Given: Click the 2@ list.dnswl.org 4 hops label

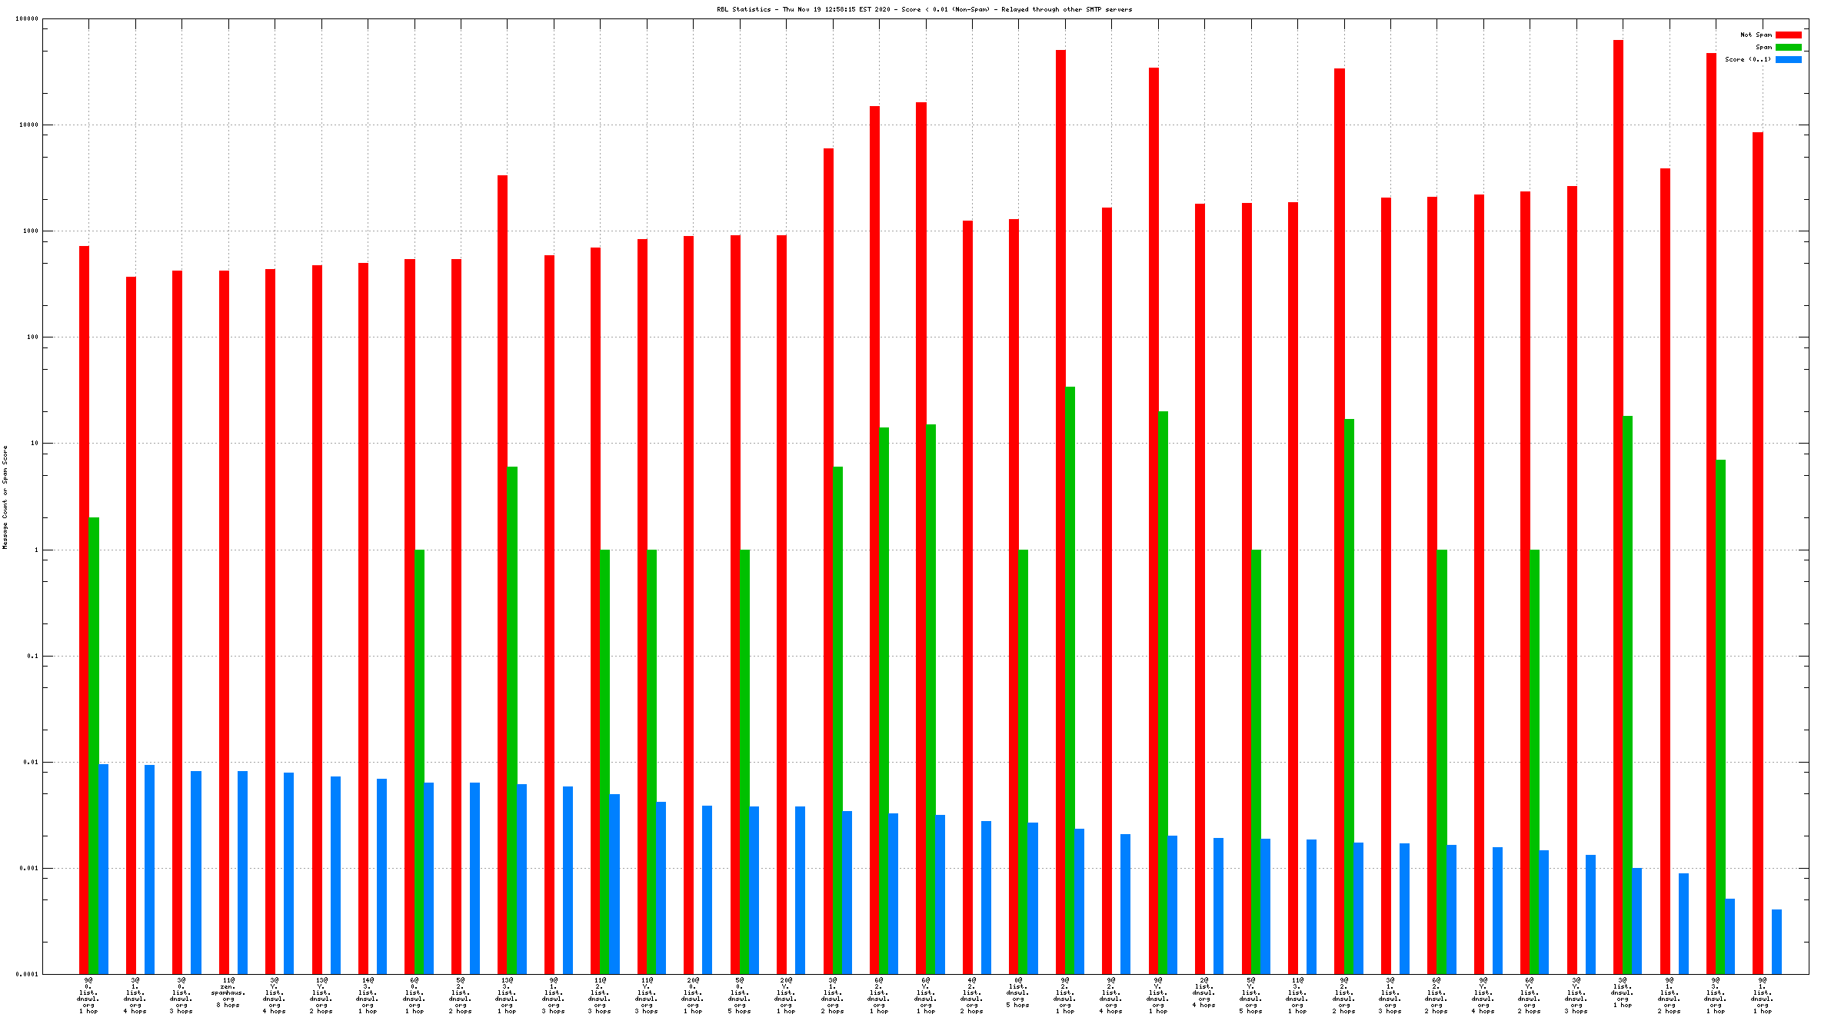Looking at the screenshot, I should point(1204,992).
